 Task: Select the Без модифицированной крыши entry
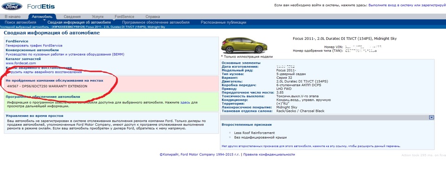[x=260, y=137]
